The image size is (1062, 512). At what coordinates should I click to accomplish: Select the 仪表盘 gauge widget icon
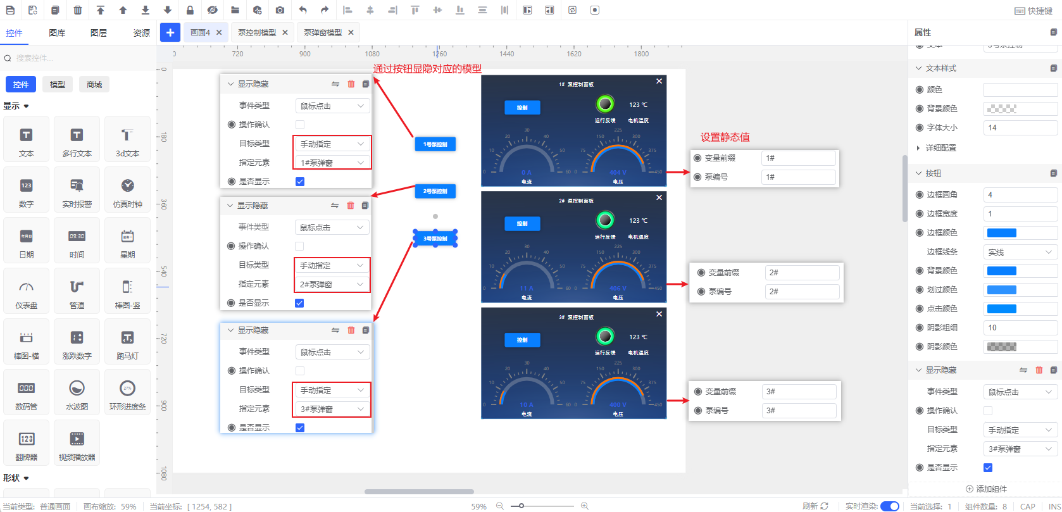click(26, 292)
